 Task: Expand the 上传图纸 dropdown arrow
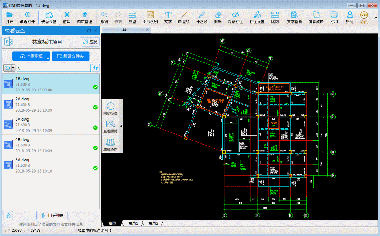tap(48, 58)
